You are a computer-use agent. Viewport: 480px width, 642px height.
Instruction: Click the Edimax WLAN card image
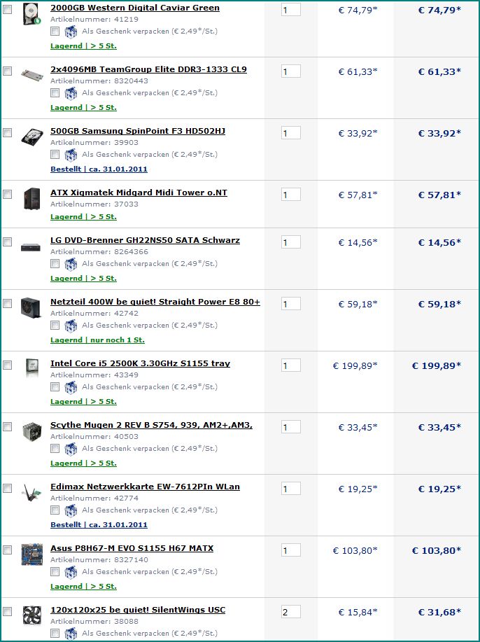32,492
